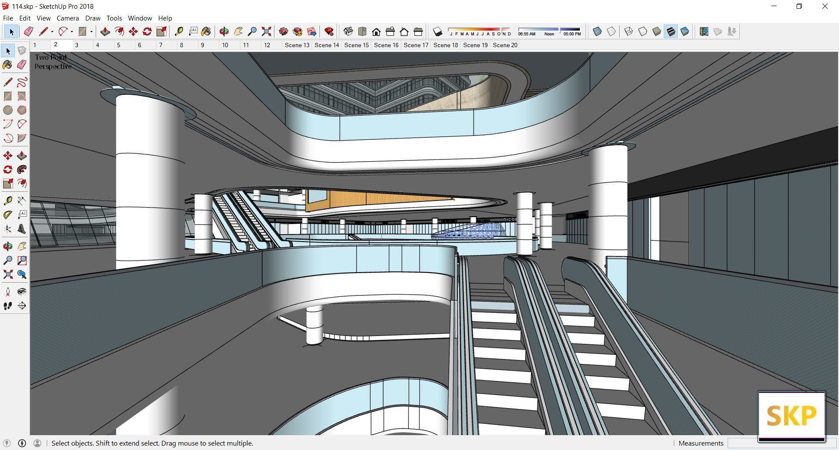The image size is (839, 450).
Task: Enable Shaded With Textures style
Action: (671, 31)
